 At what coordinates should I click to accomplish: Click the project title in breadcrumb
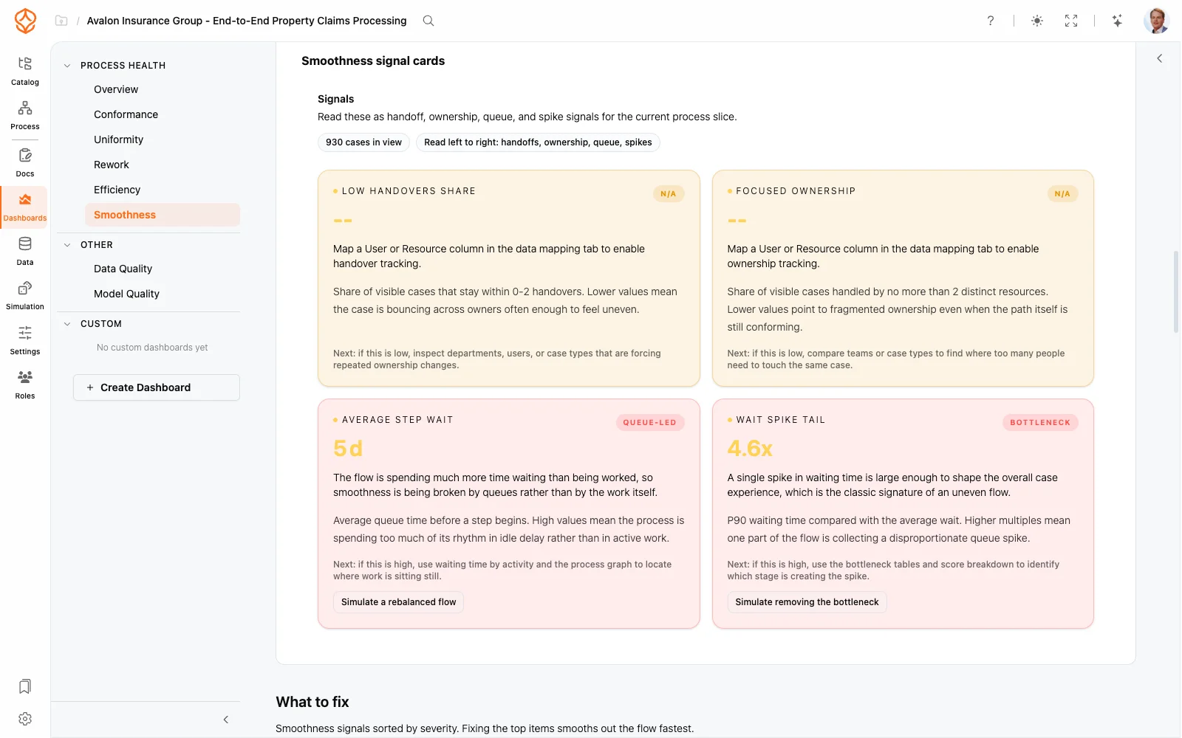[x=247, y=21]
